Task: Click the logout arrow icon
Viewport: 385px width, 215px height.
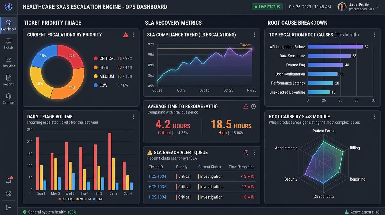Action: (9, 207)
